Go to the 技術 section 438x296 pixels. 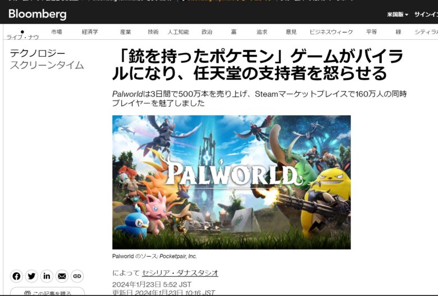[x=153, y=32]
